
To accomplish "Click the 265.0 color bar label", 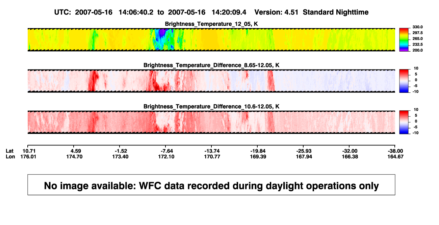I will click(x=418, y=39).
